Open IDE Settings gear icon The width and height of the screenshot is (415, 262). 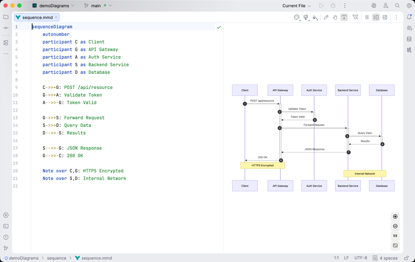pyautogui.click(x=409, y=6)
